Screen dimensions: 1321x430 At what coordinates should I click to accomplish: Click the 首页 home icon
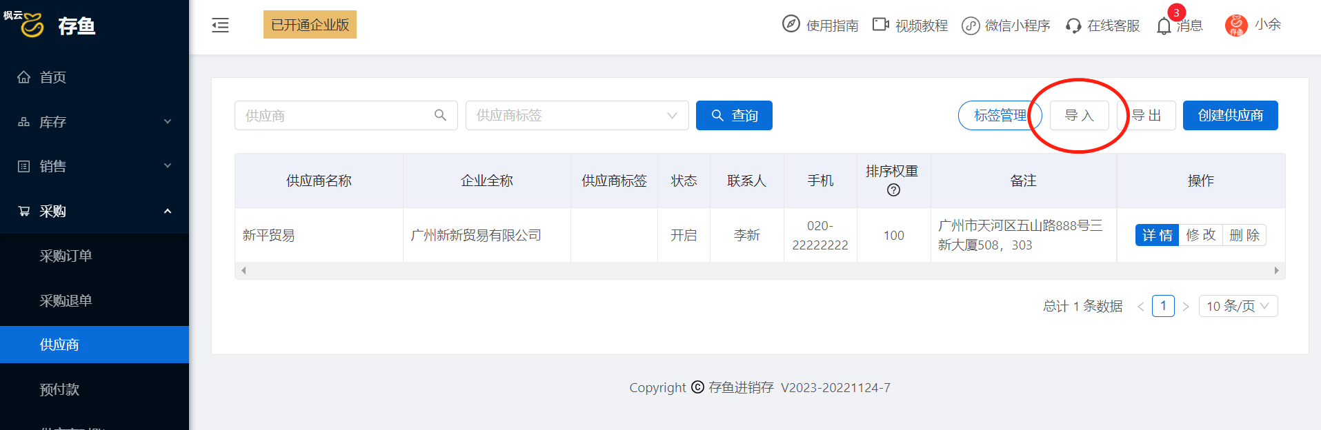point(24,77)
